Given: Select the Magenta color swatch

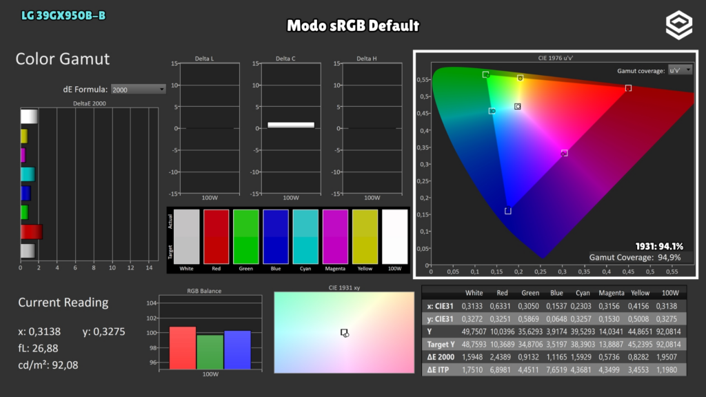Looking at the screenshot, I should click(x=335, y=237).
